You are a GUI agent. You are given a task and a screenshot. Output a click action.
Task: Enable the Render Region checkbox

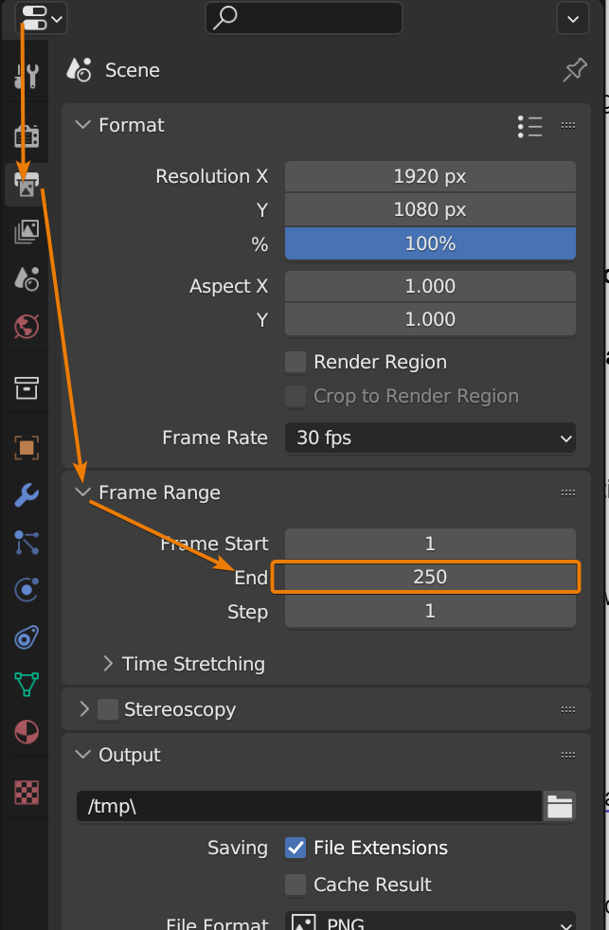click(295, 362)
